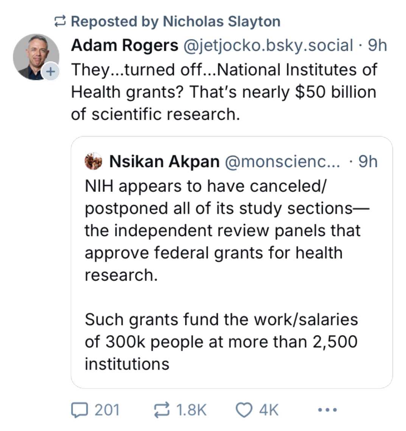The width and height of the screenshot is (406, 431).
Task: Click the repost icon beside 'Reposted by'
Action: [61, 22]
